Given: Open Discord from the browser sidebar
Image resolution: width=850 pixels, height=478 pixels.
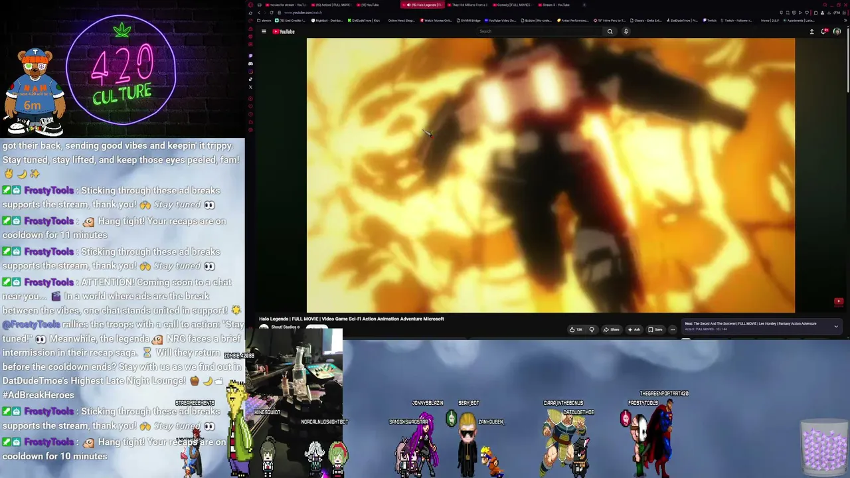Looking at the screenshot, I should 250,64.
